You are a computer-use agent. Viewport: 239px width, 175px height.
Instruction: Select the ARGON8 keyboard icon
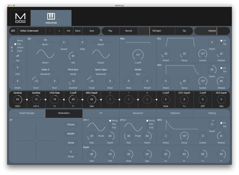[51, 18]
